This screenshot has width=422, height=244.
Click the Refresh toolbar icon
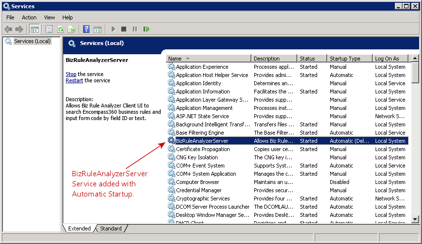click(60, 29)
